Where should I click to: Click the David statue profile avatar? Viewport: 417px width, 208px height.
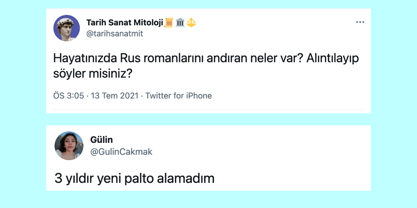(66, 28)
